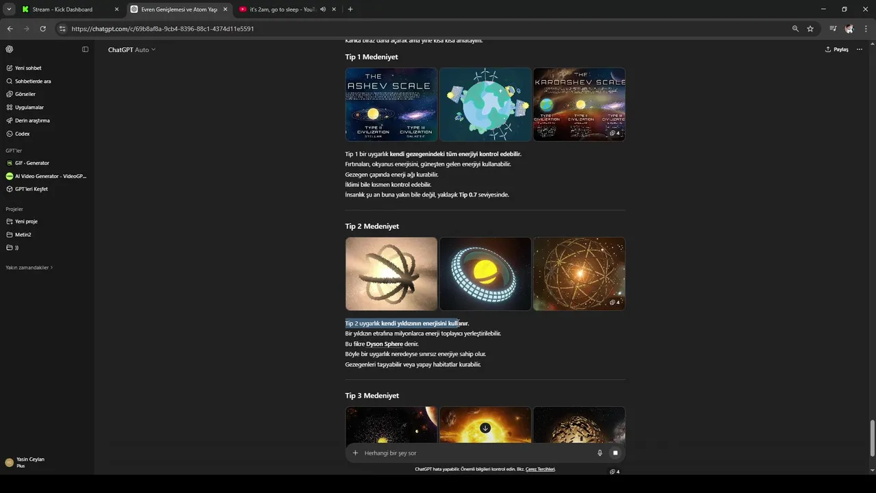The image size is (876, 493).
Task: Collapse the GPT'ler section header
Action: coord(14,150)
